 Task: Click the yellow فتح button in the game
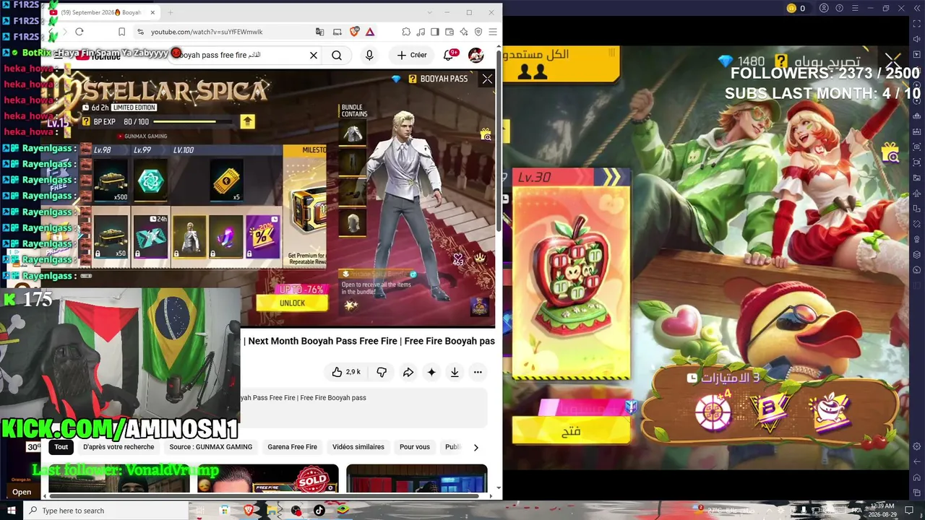pos(571,432)
